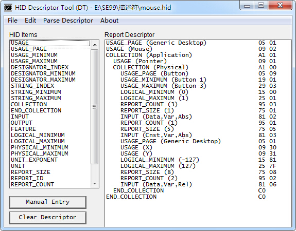Screen dimensions: 296x231
Task: Select LOGICAL_MINIMUM in HID Items list
Action: [x=50, y=135]
